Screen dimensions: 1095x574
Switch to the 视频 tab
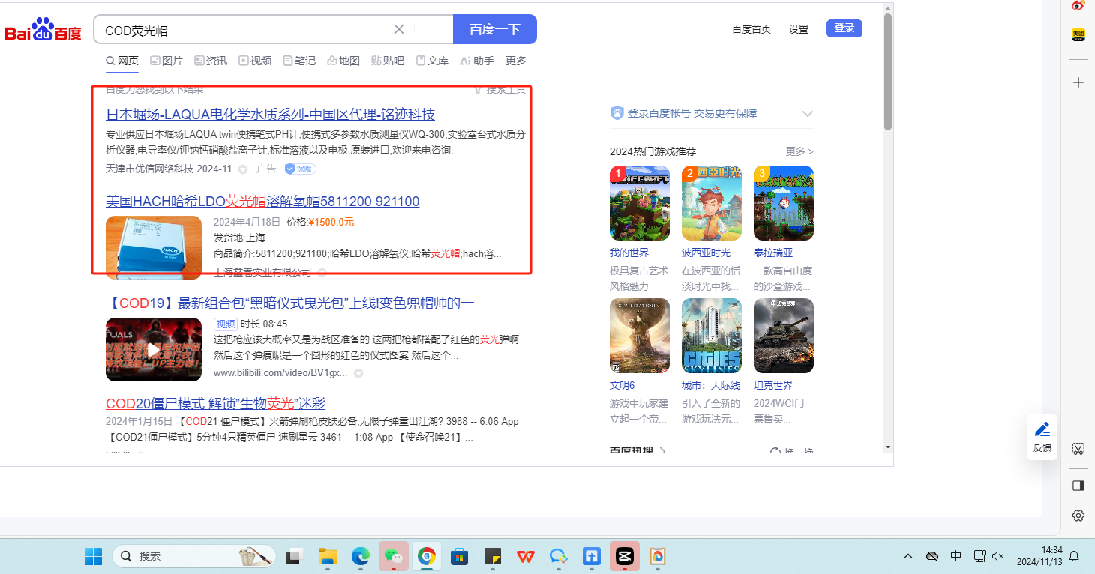pos(255,61)
